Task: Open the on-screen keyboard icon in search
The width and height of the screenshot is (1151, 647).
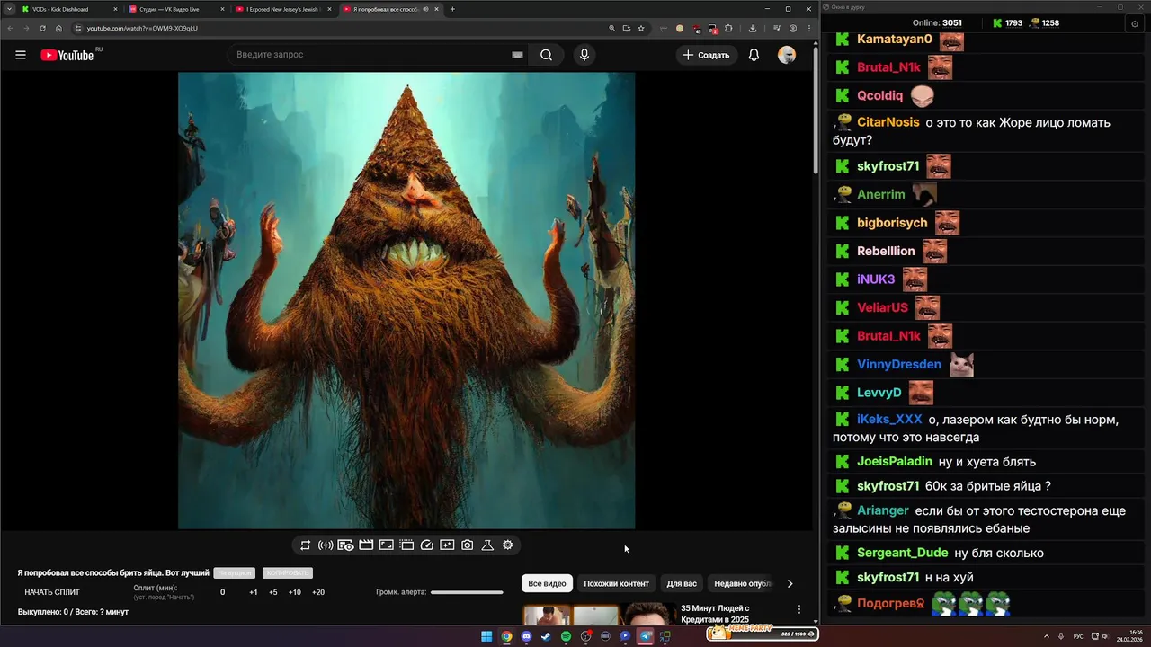Action: coord(517,55)
